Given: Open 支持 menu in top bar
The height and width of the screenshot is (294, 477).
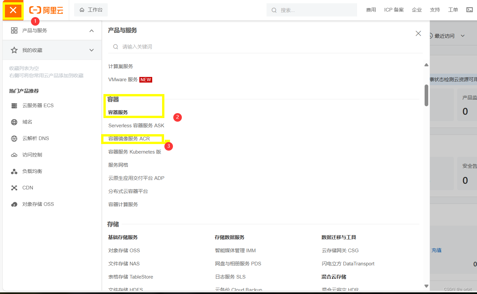Looking at the screenshot, I should click(x=435, y=10).
